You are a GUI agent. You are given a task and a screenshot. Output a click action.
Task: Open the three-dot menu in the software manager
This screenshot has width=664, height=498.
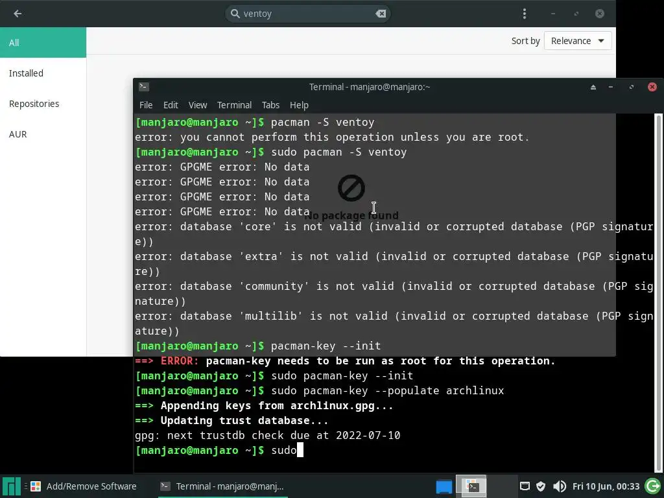pyautogui.click(x=524, y=14)
